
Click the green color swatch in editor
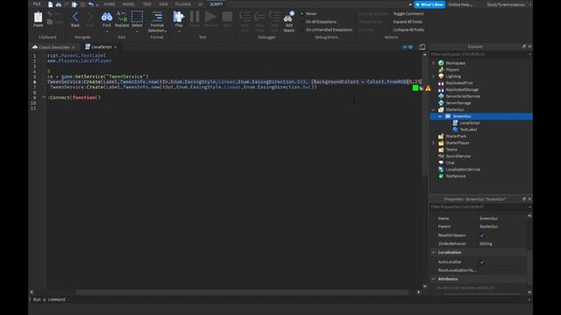click(415, 87)
